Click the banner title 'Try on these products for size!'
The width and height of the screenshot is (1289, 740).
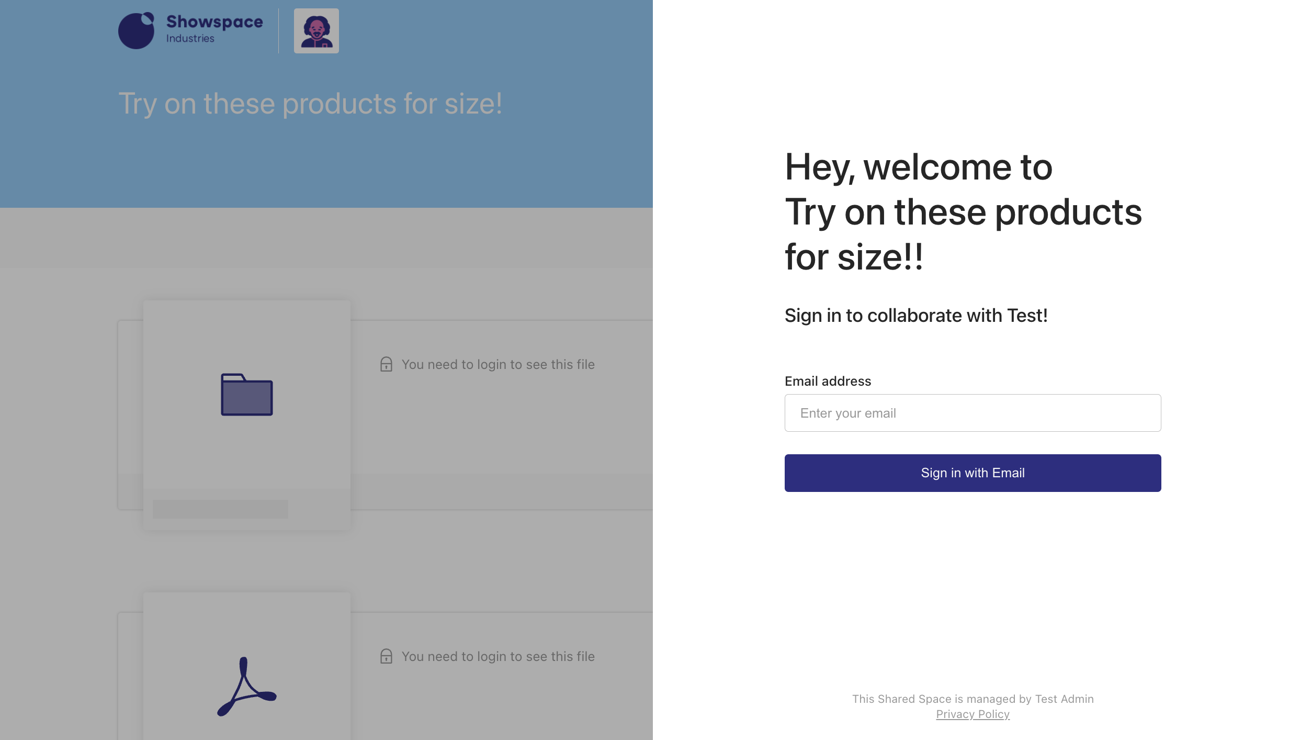pos(310,104)
